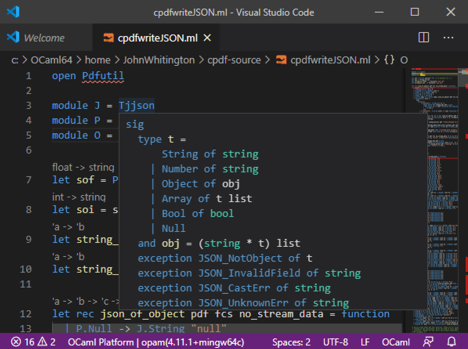Close the cpdfwriteJSON.ml tab
Screen dimensions: 468x349
207,38
